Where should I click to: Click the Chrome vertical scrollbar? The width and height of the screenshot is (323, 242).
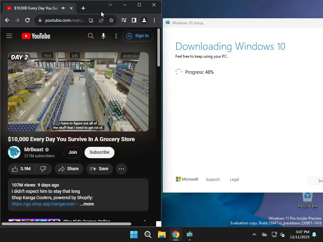[159, 47]
